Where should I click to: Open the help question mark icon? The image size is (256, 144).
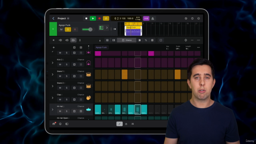(192, 18)
